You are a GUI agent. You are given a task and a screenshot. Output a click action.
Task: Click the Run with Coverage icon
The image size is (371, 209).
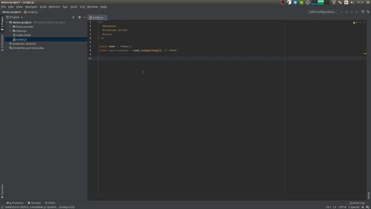tap(352, 12)
